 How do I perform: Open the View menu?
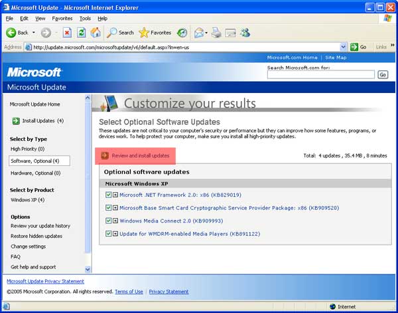(x=40, y=19)
